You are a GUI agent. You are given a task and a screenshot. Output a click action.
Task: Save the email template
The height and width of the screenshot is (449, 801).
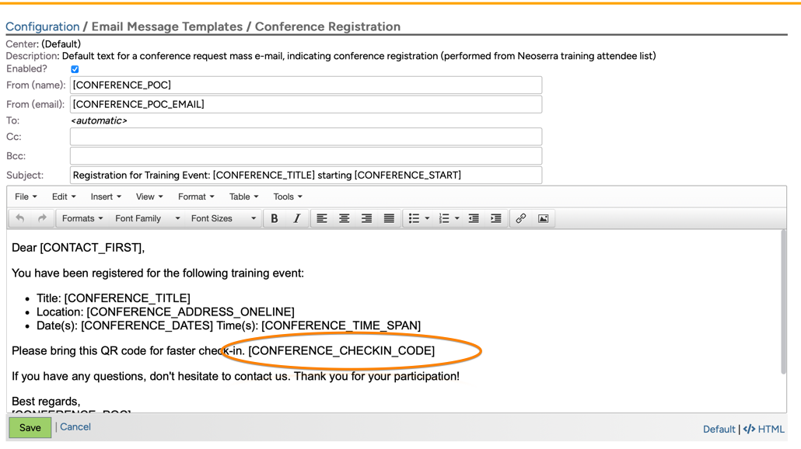pyautogui.click(x=30, y=427)
